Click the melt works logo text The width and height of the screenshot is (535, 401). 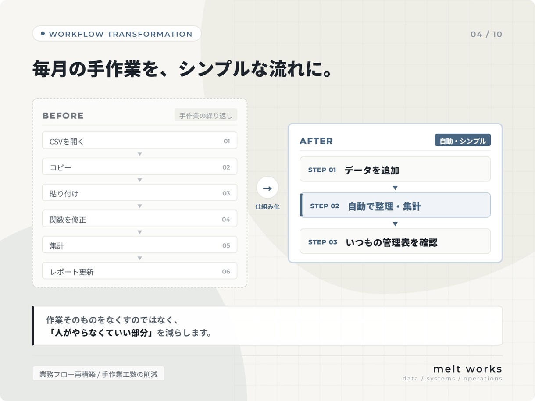click(x=467, y=369)
